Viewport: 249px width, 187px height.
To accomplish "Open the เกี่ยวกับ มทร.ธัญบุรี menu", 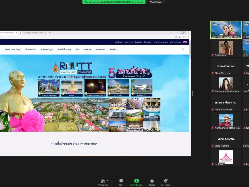I will pos(13,49).
